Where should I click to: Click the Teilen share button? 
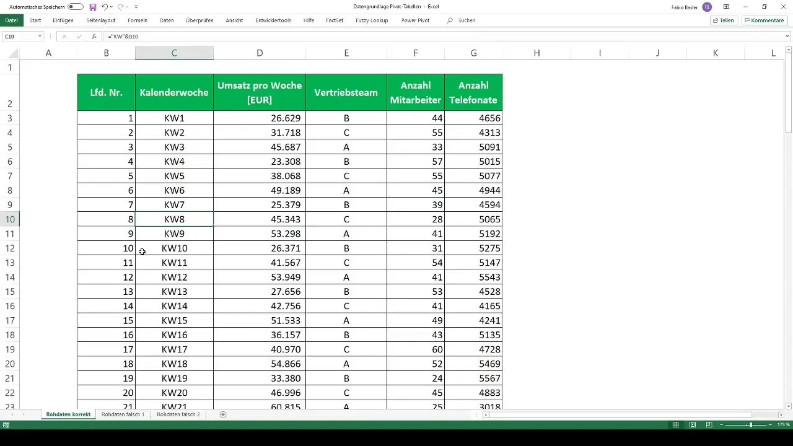pos(724,20)
